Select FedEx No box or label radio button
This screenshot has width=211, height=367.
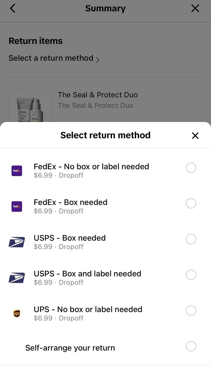(191, 168)
